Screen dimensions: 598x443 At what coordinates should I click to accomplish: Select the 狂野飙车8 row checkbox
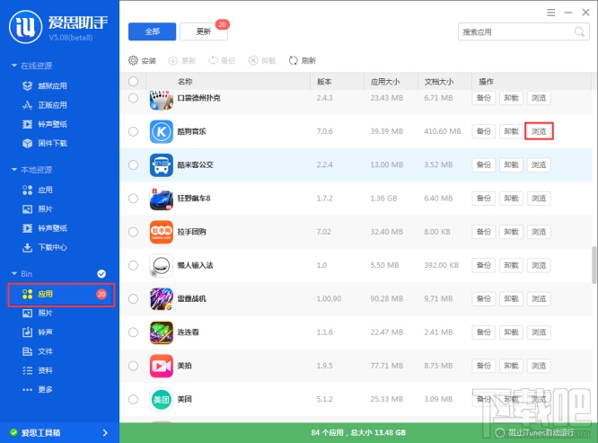(133, 199)
